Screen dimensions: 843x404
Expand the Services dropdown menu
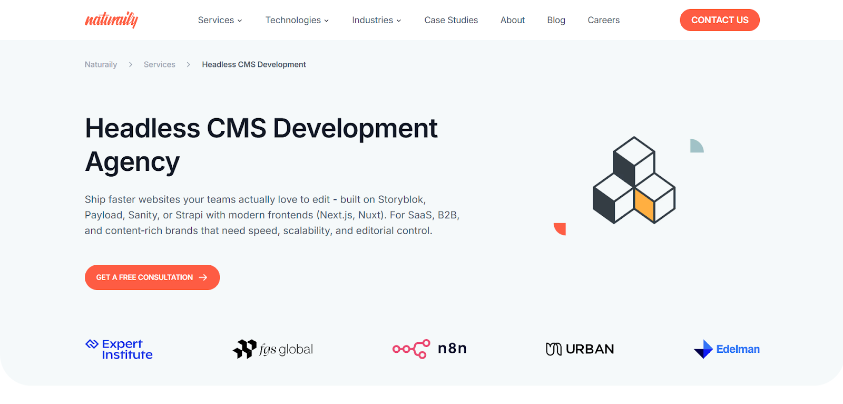pos(220,20)
